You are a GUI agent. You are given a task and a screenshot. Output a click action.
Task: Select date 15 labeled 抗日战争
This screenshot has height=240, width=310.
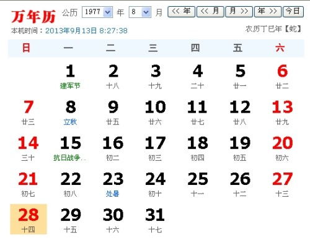[x=70, y=148]
